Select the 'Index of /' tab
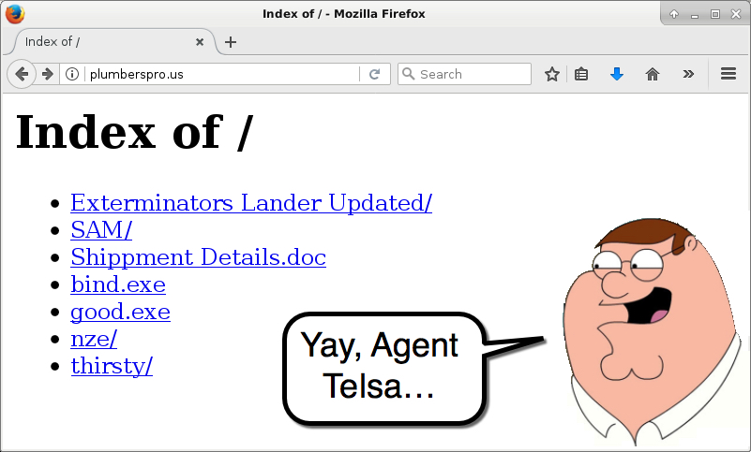 (113, 42)
